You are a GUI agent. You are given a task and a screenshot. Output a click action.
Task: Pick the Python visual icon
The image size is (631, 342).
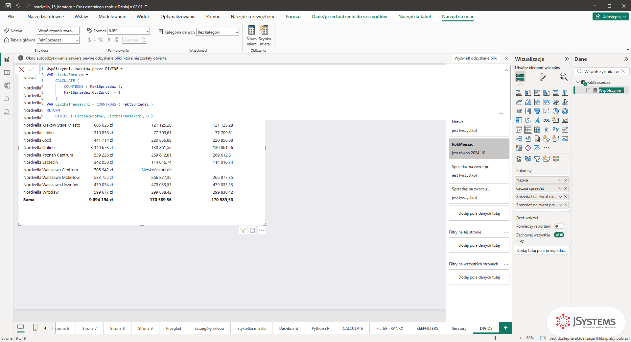[555, 130]
